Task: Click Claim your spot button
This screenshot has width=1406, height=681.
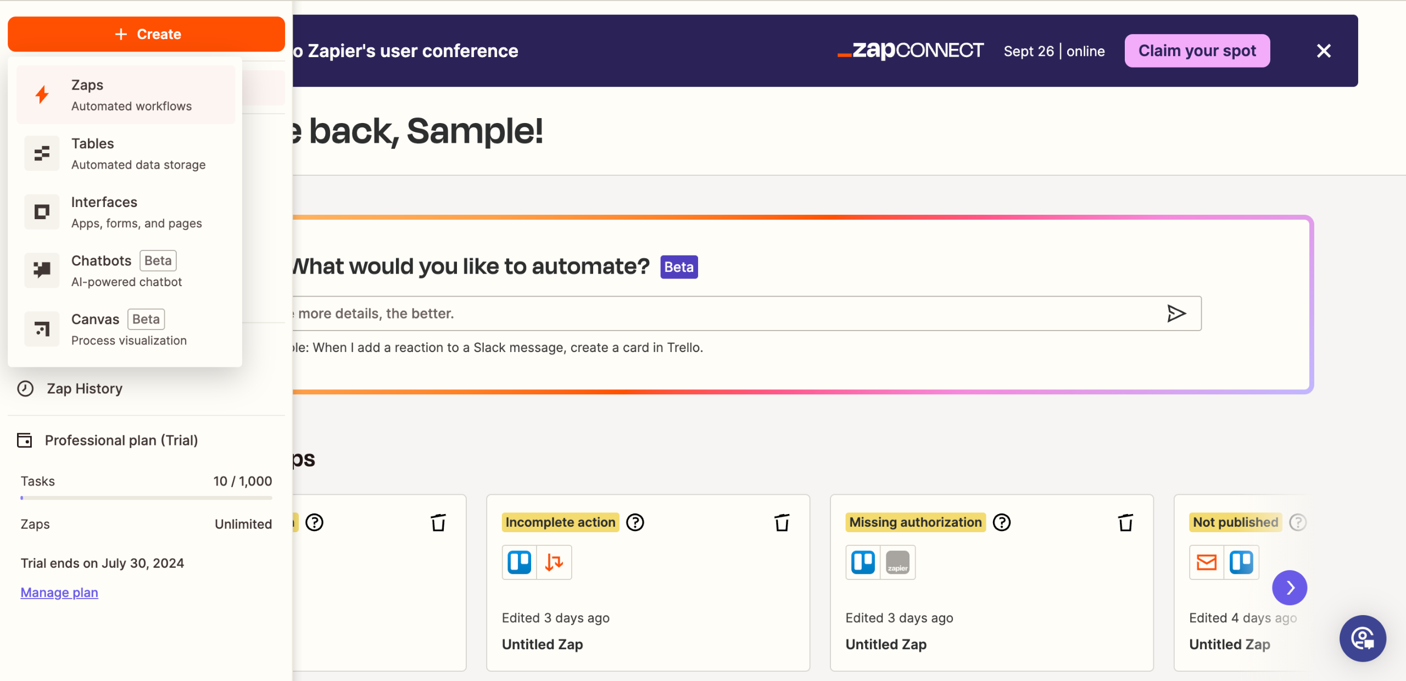Action: coord(1197,51)
